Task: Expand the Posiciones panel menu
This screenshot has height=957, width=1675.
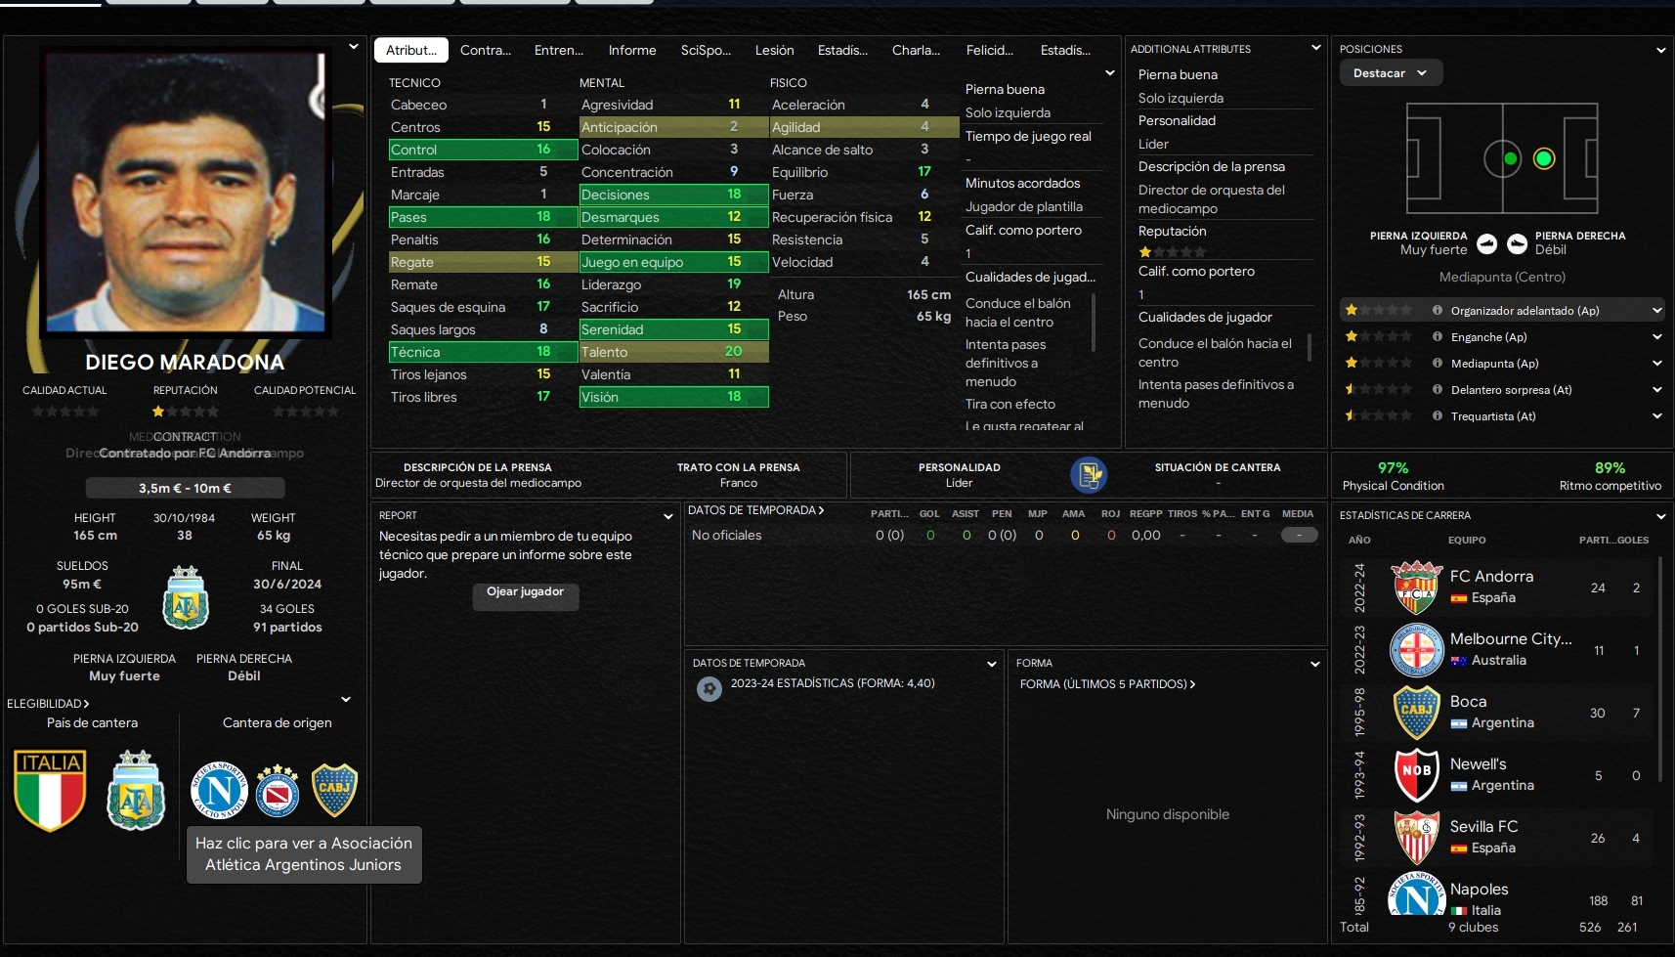Action: tap(1660, 50)
